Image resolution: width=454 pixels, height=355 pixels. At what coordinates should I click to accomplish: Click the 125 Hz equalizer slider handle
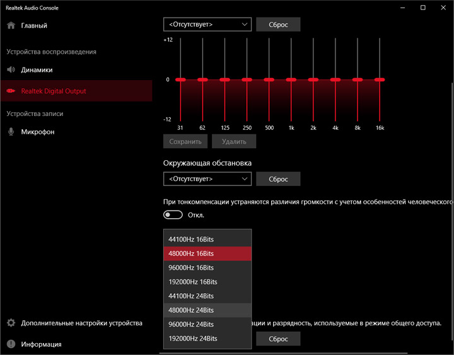click(224, 79)
